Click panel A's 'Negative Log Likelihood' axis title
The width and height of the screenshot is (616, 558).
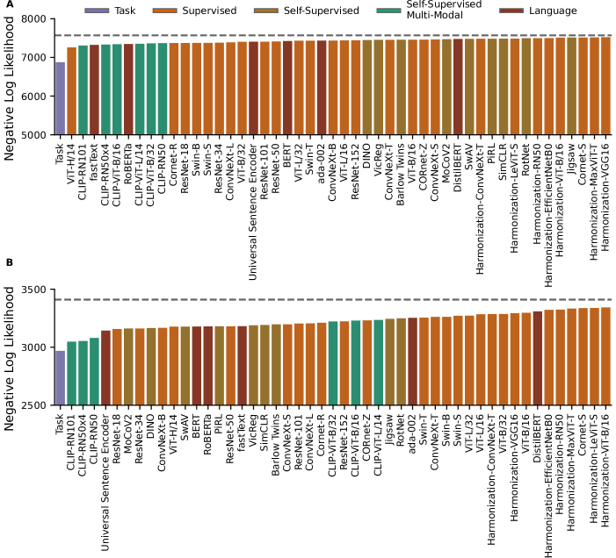(x=9, y=89)
